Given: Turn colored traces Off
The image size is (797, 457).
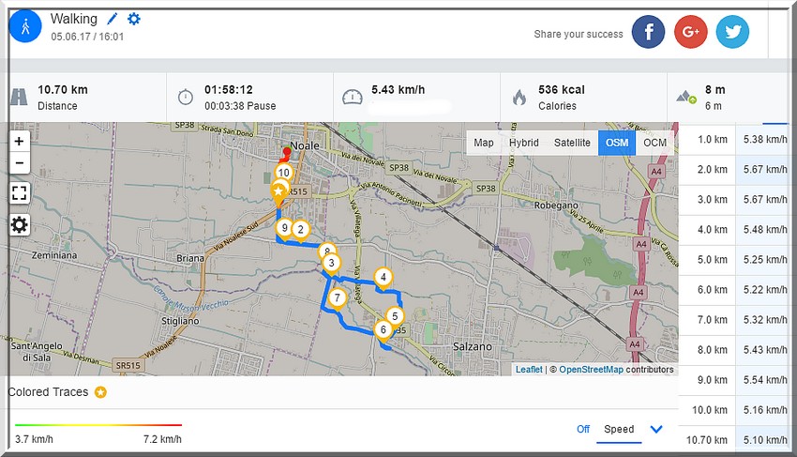Looking at the screenshot, I should point(583,429).
